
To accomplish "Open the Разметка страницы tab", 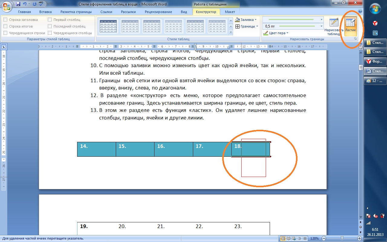I will (76, 12).
